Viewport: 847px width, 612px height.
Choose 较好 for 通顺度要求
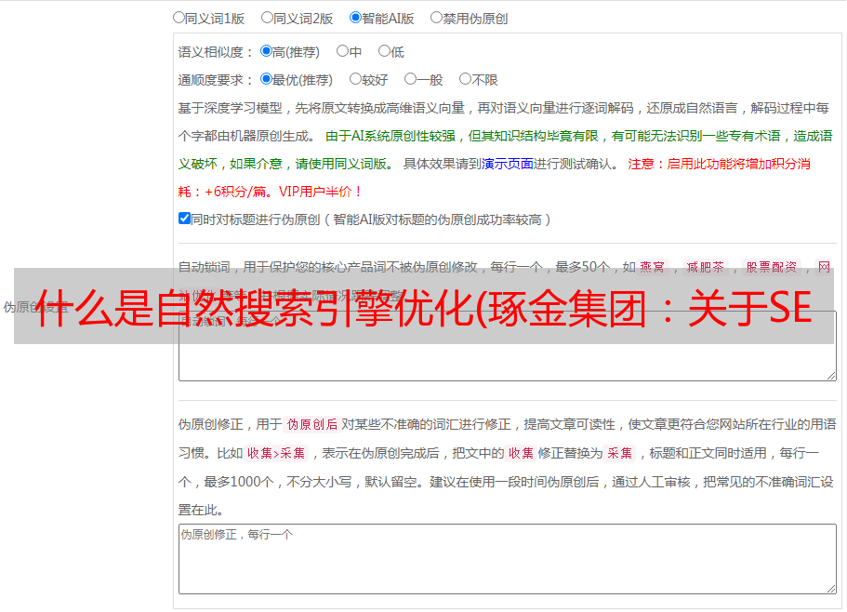[355, 79]
